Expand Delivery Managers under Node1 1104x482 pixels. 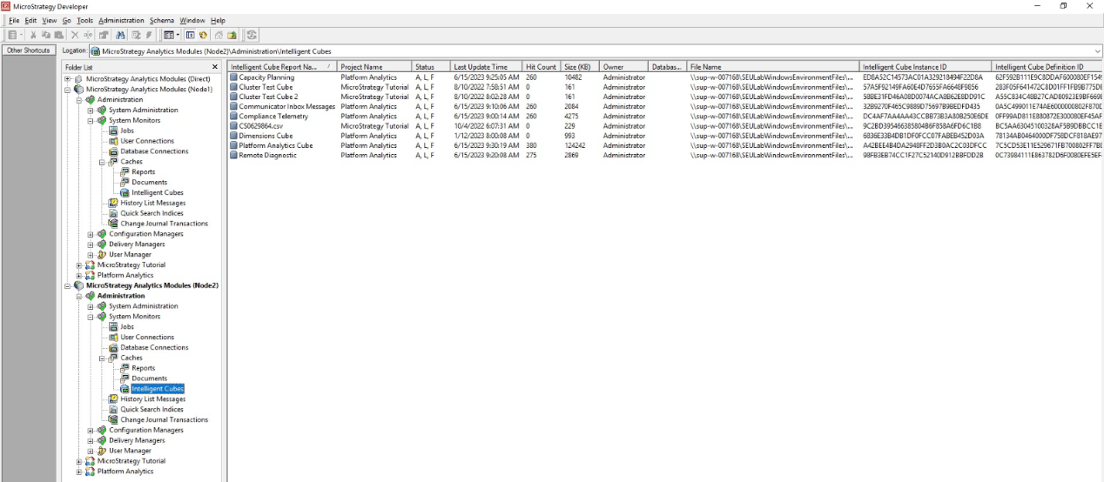click(x=91, y=244)
